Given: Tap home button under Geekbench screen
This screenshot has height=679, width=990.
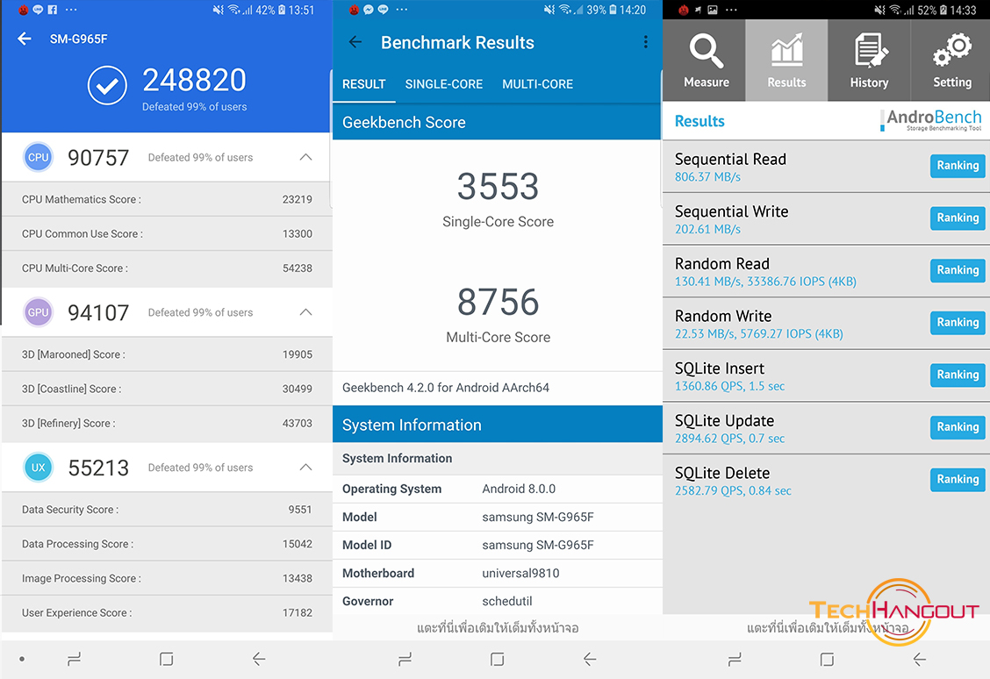Looking at the screenshot, I should tap(498, 660).
